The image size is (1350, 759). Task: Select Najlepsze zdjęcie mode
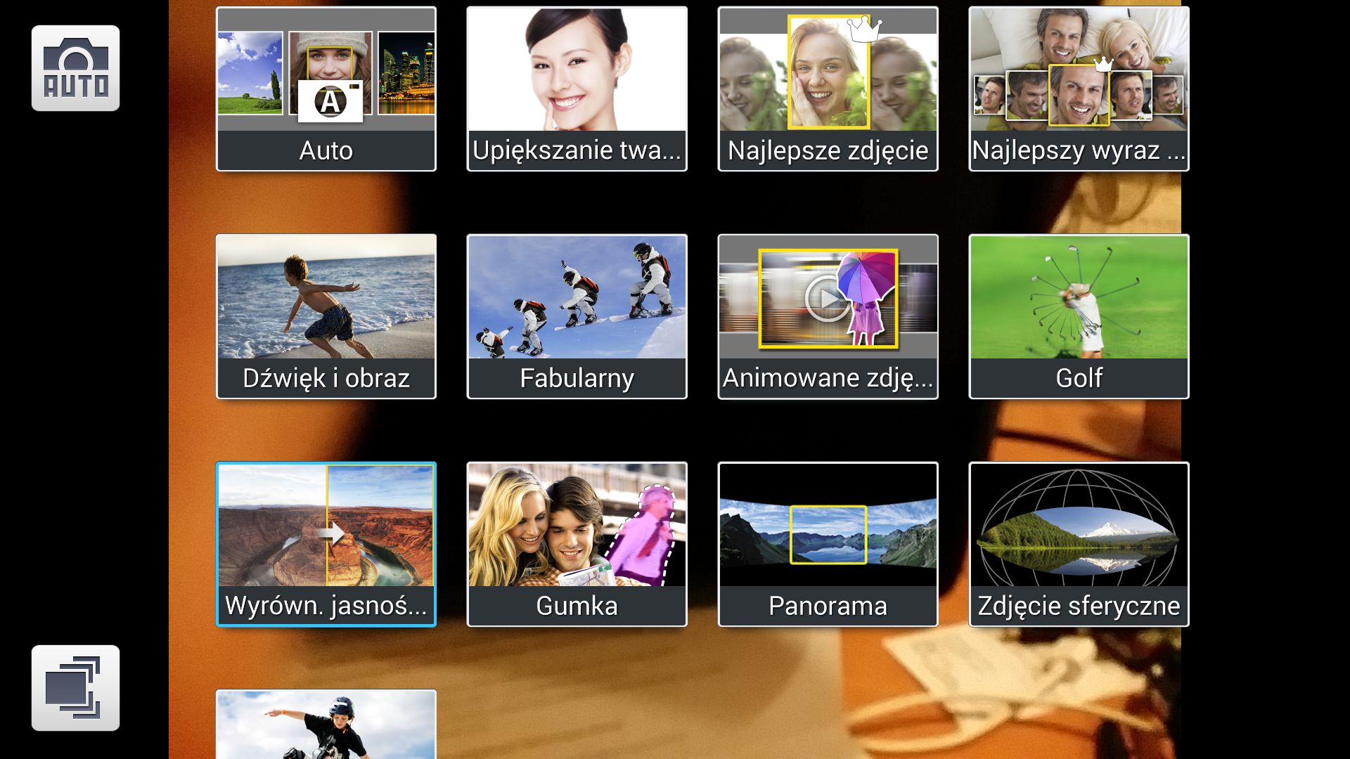[828, 77]
